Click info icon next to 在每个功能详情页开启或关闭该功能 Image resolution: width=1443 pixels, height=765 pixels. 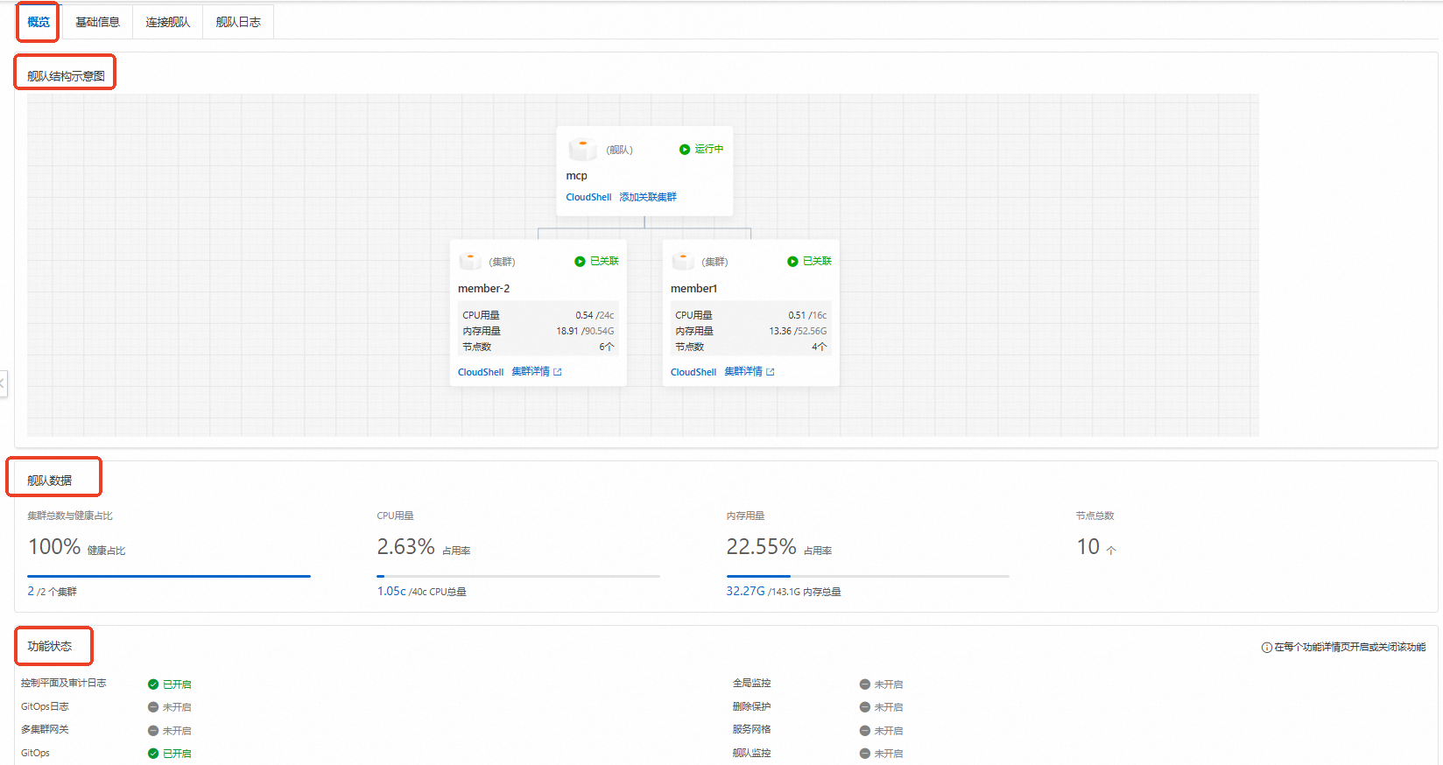point(1266,648)
